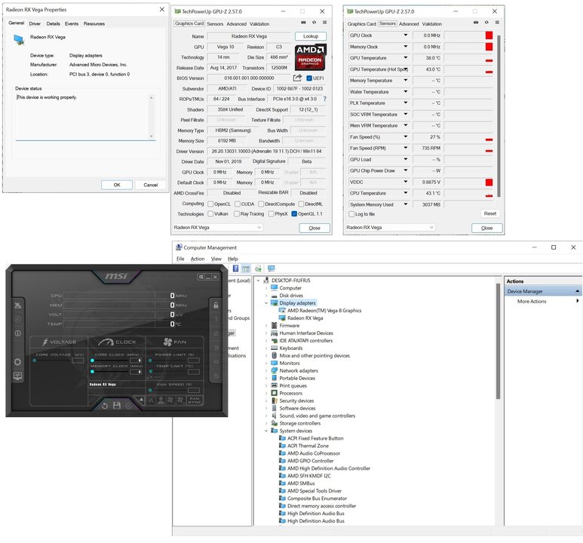Screen dimensions: 583x543
Task: Click the Bus Interface question mark
Action: point(324,99)
